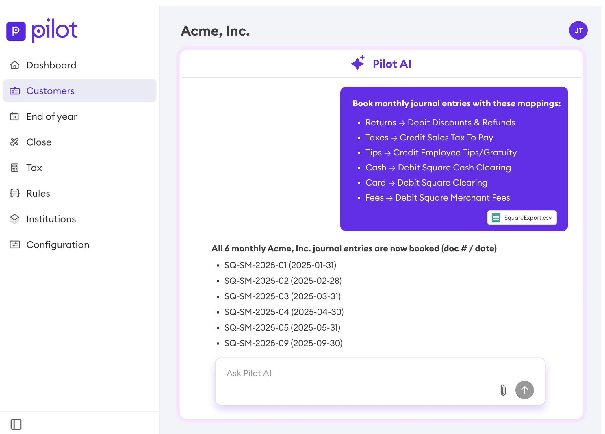Send message with the up arrow button
This screenshot has width=605, height=434.
[x=524, y=390]
